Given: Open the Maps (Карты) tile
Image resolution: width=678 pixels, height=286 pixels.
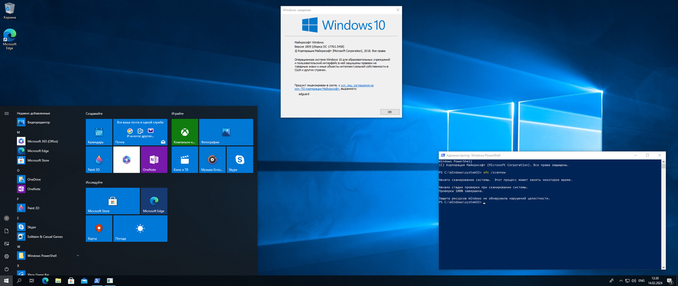Looking at the screenshot, I should (99, 228).
